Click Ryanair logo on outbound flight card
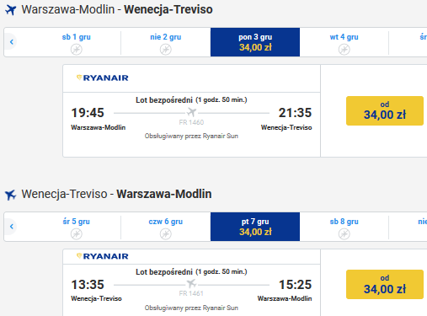 (x=103, y=78)
